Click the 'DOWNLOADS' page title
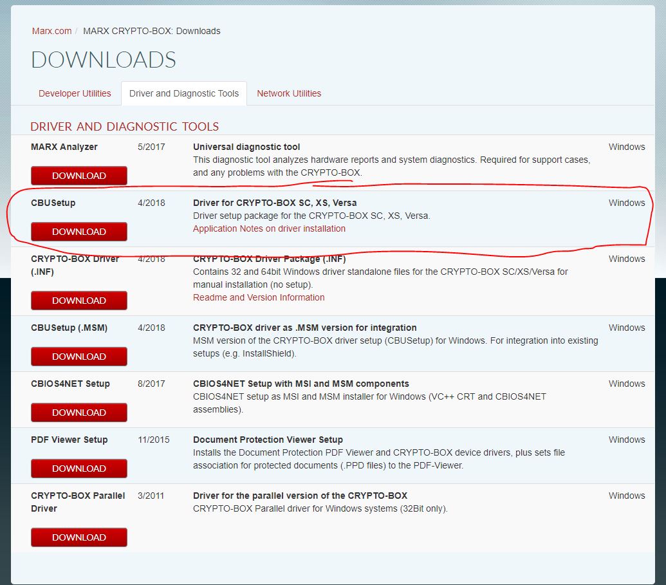This screenshot has width=666, height=585. point(104,60)
